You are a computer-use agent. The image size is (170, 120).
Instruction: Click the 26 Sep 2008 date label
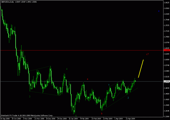[x=5, y=119]
